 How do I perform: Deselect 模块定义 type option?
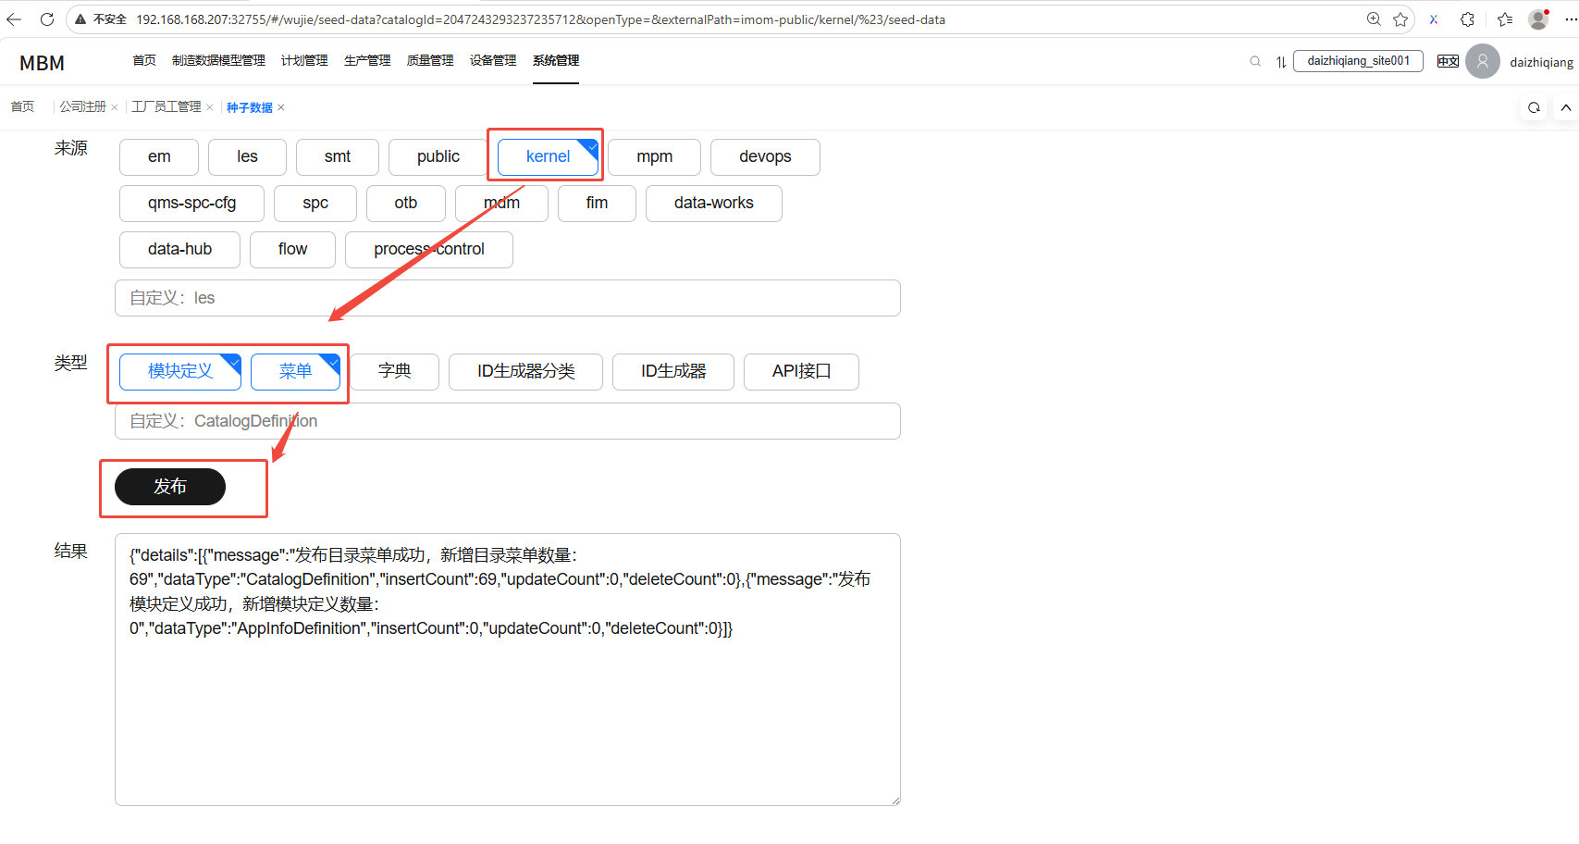point(180,371)
